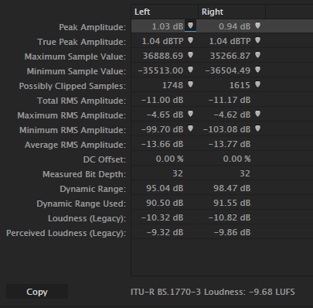Image resolution: width=313 pixels, height=308 pixels.
Task: Go to Right Minimum RMS Amplitude marker
Action: tap(257, 128)
